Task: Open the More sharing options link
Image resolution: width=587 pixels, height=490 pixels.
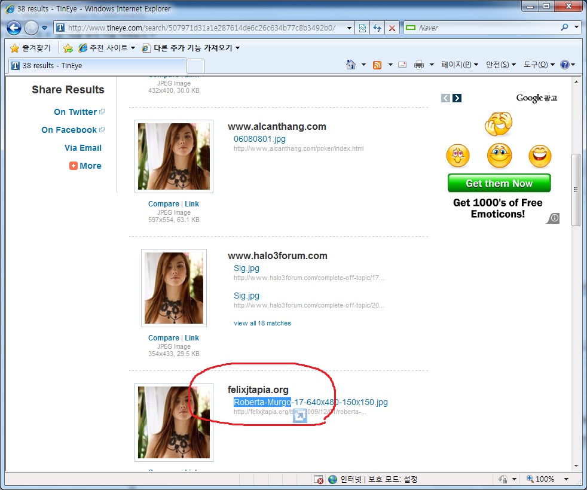Action: [90, 166]
